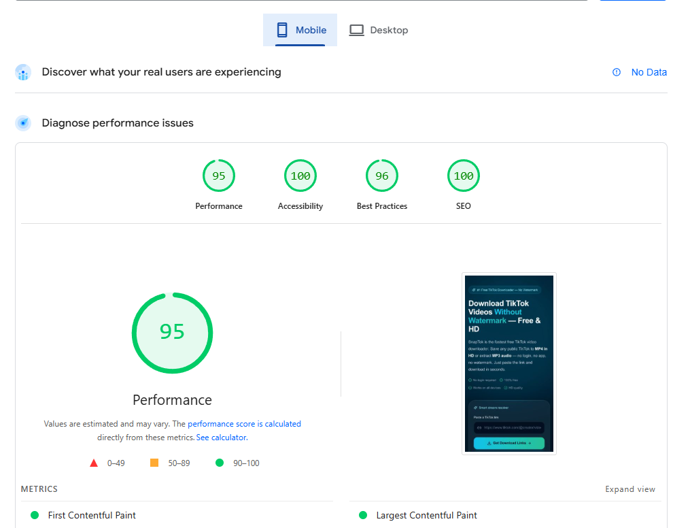Open 'performance score is calculated' link
This screenshot has width=690, height=528.
pyautogui.click(x=244, y=424)
